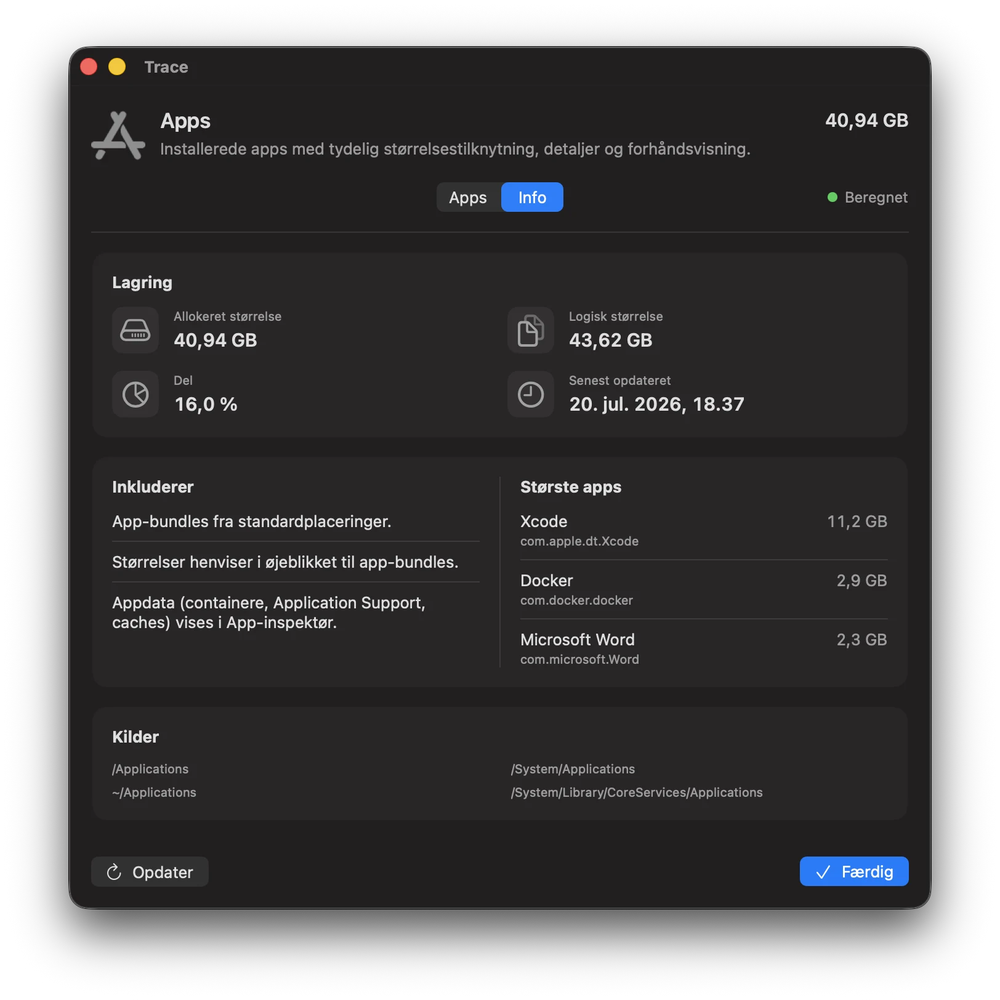Select the Xcode row in Største apps
This screenshot has height=1000, width=1000.
coord(704,530)
